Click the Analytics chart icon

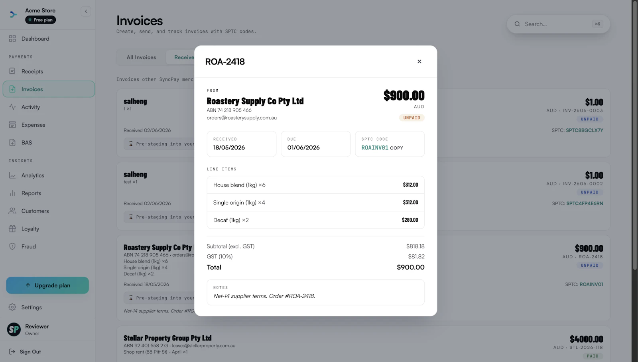click(12, 175)
